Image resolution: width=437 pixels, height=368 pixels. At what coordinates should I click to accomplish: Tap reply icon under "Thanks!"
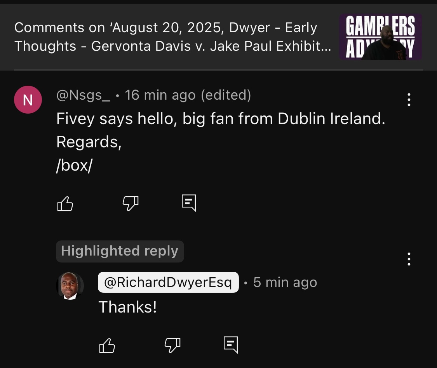click(231, 345)
